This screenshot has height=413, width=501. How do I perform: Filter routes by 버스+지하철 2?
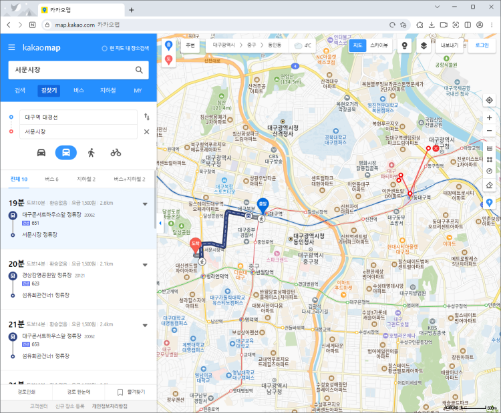pos(129,179)
